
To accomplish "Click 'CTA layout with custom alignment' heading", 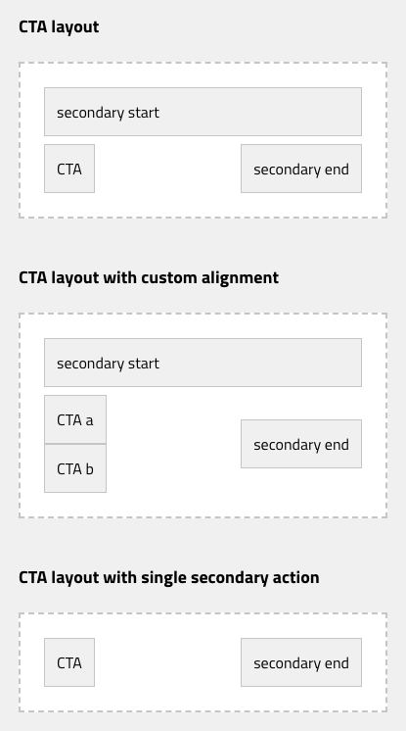I will click(x=149, y=278).
